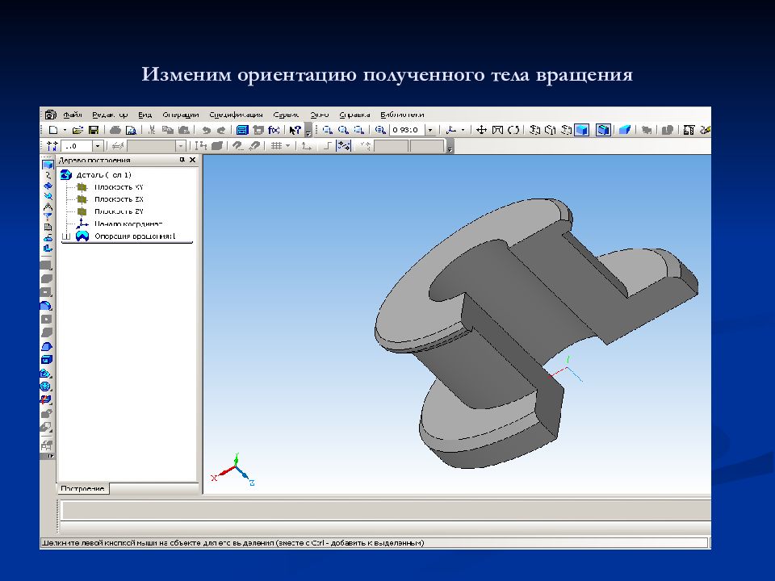Close the Дерево построения panel
This screenshot has width=775, height=581.
coord(193,160)
